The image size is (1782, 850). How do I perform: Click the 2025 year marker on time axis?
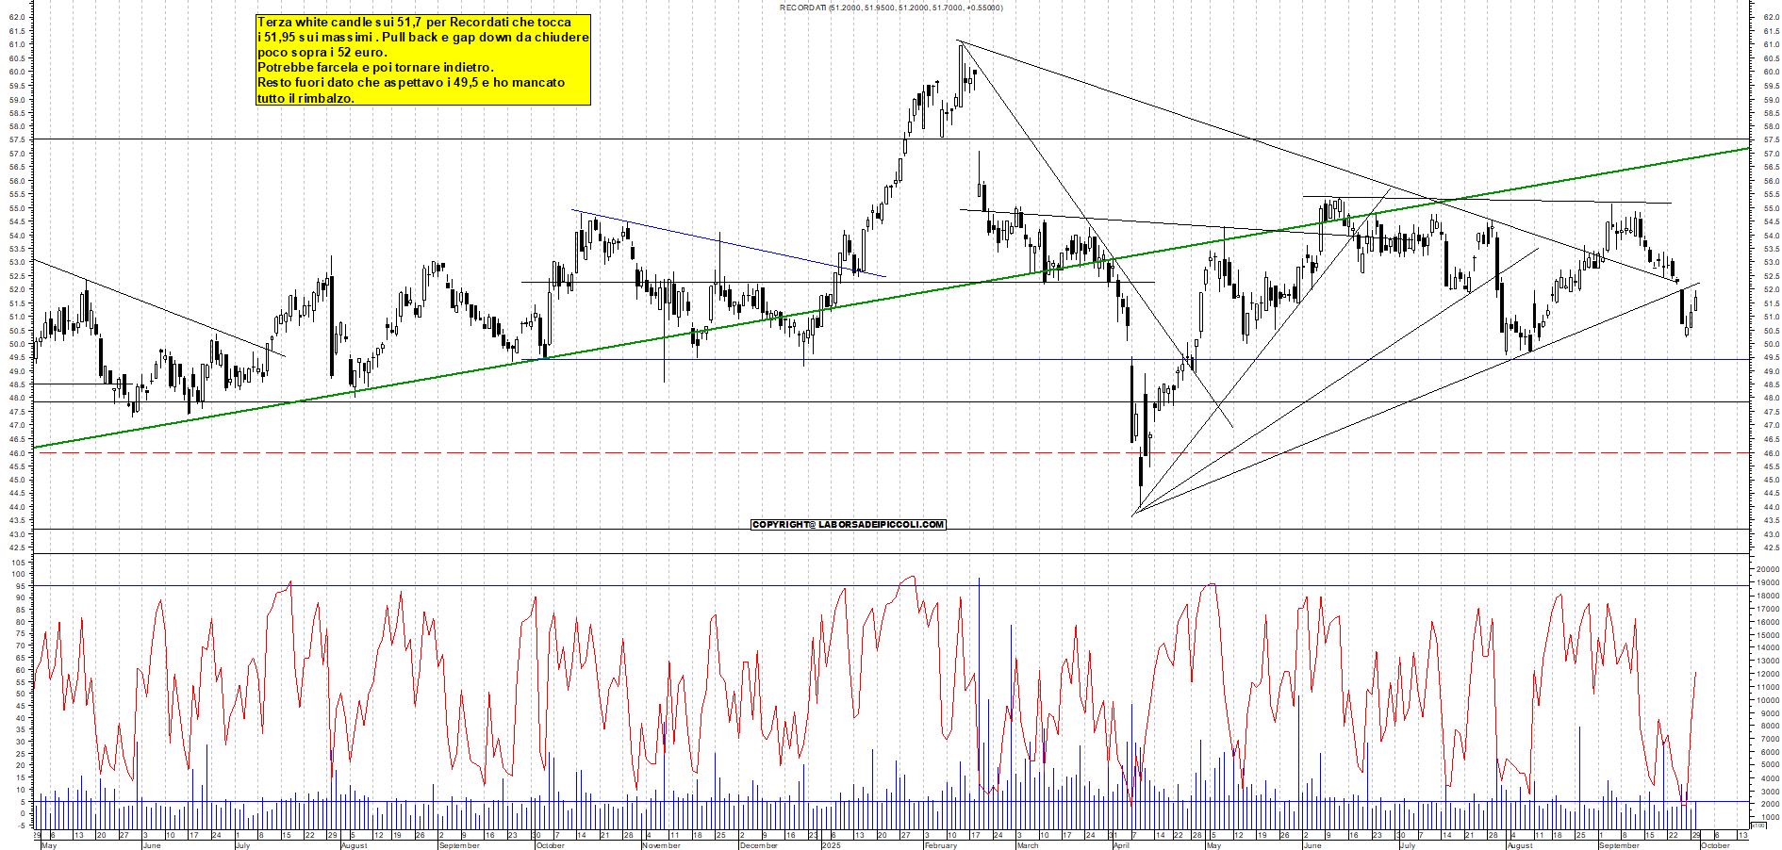click(831, 845)
